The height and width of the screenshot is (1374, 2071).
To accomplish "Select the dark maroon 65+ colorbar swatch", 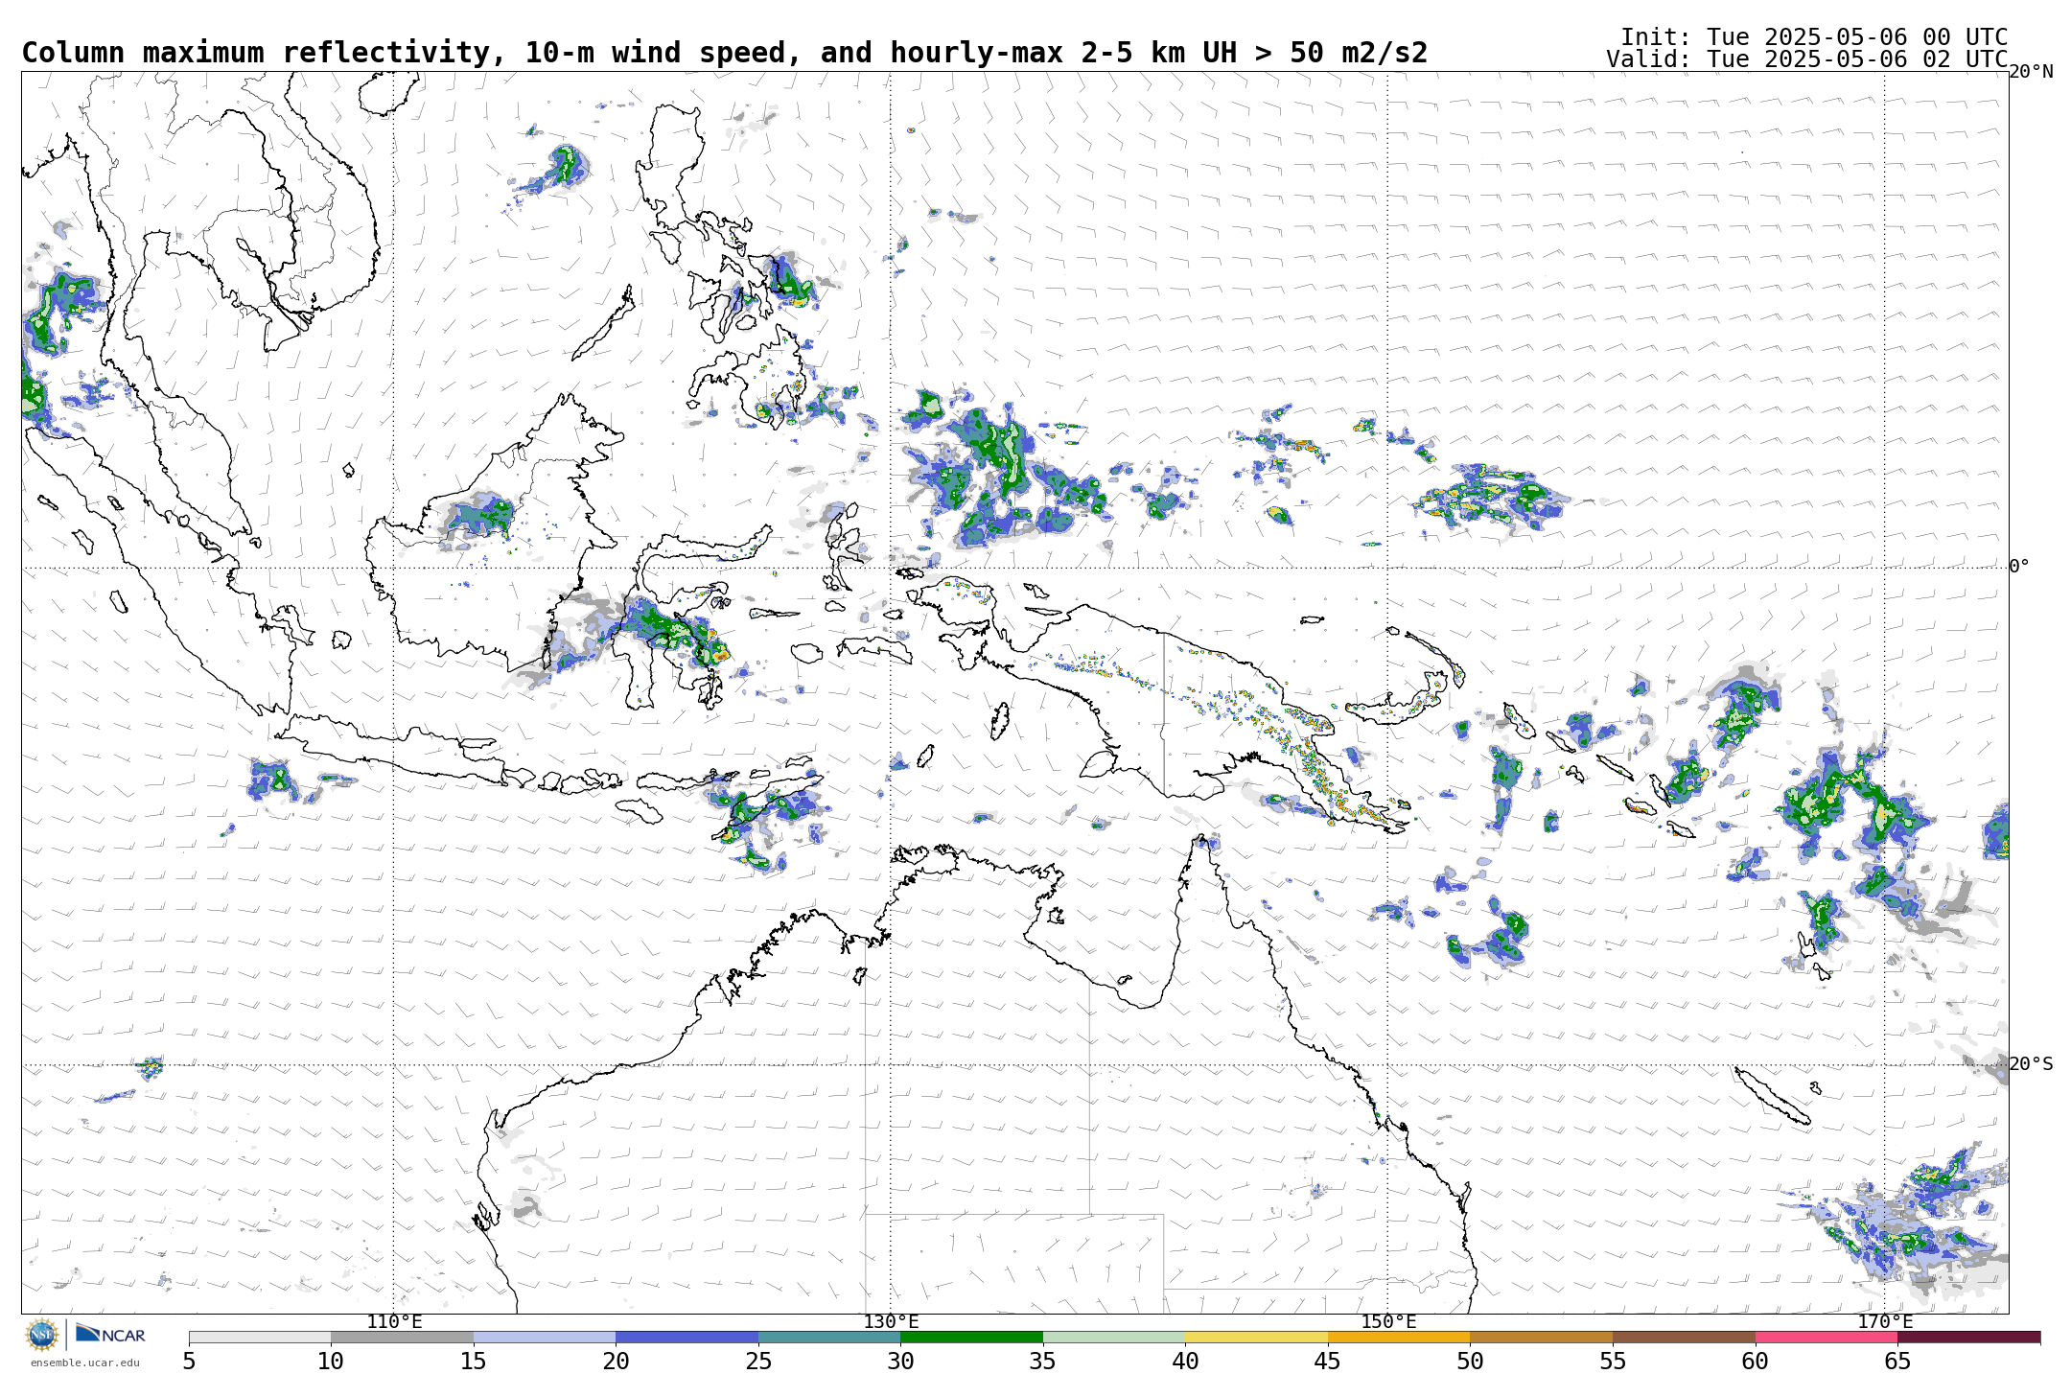I will (1968, 1337).
